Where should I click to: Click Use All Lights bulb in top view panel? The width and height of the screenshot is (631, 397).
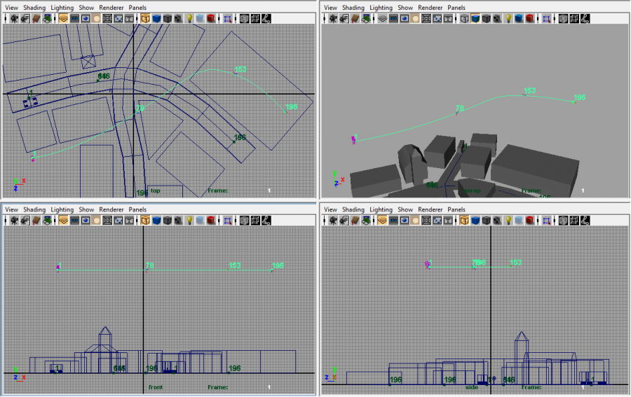click(x=189, y=18)
